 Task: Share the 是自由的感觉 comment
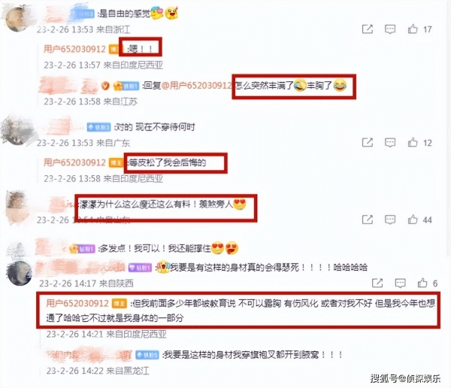[x=368, y=29]
